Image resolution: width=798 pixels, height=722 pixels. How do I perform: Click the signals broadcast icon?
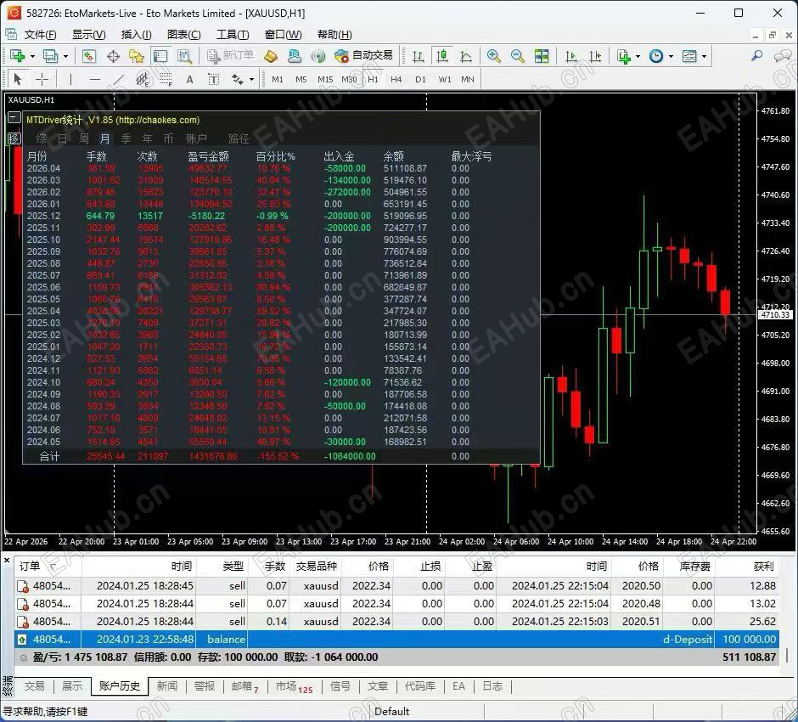318,56
